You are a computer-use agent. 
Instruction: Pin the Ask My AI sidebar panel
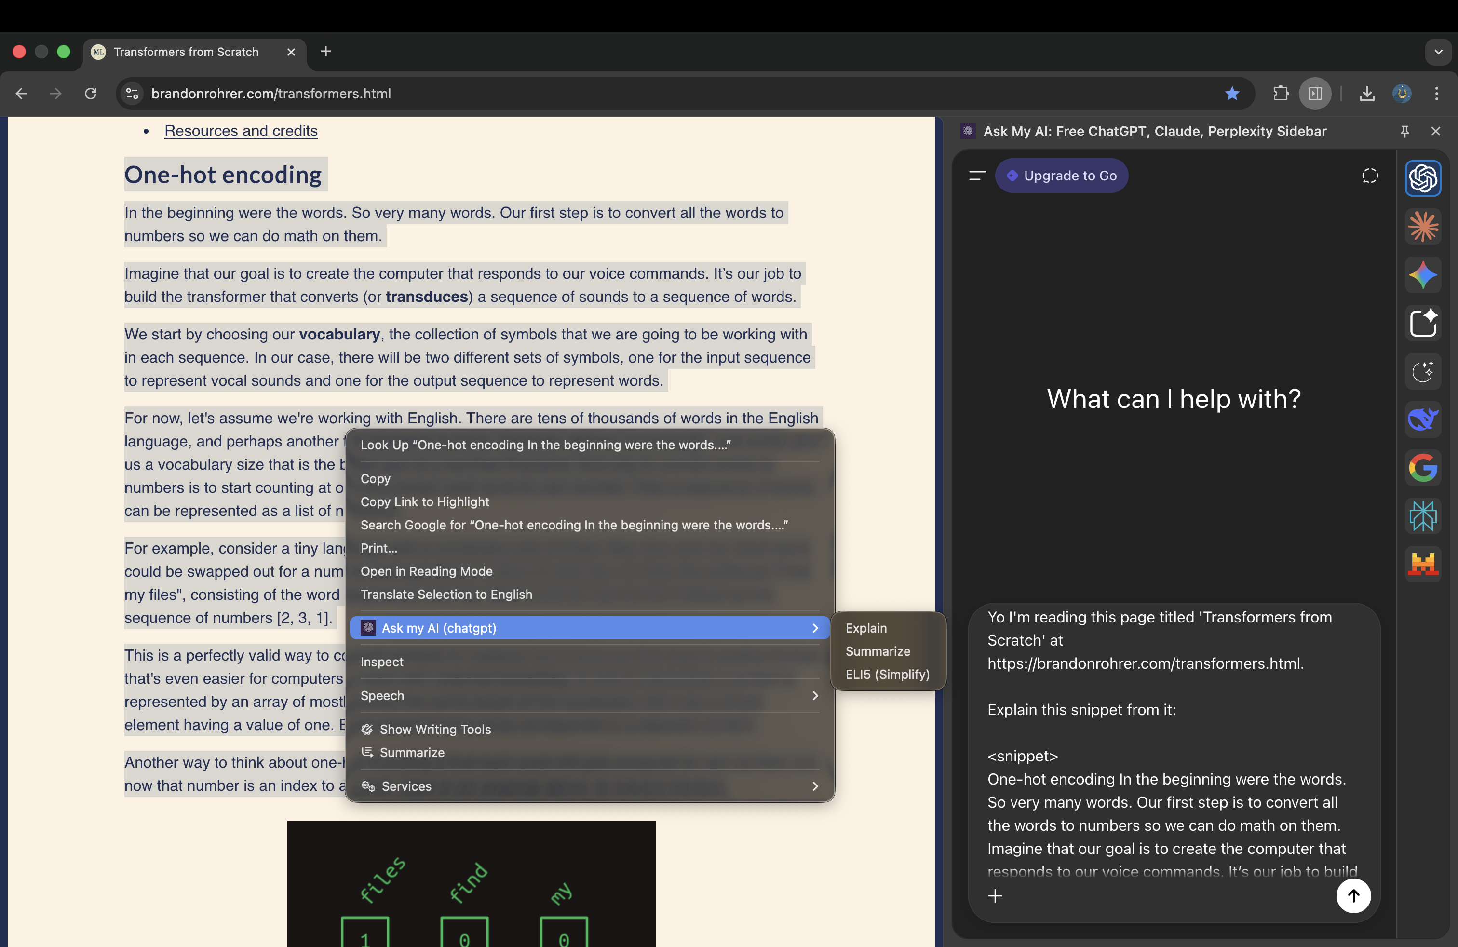point(1404,131)
